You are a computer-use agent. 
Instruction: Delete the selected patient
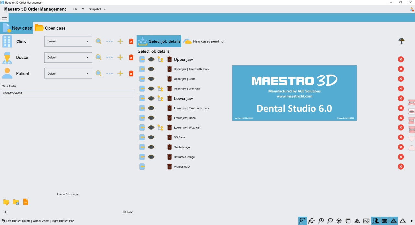click(x=131, y=74)
